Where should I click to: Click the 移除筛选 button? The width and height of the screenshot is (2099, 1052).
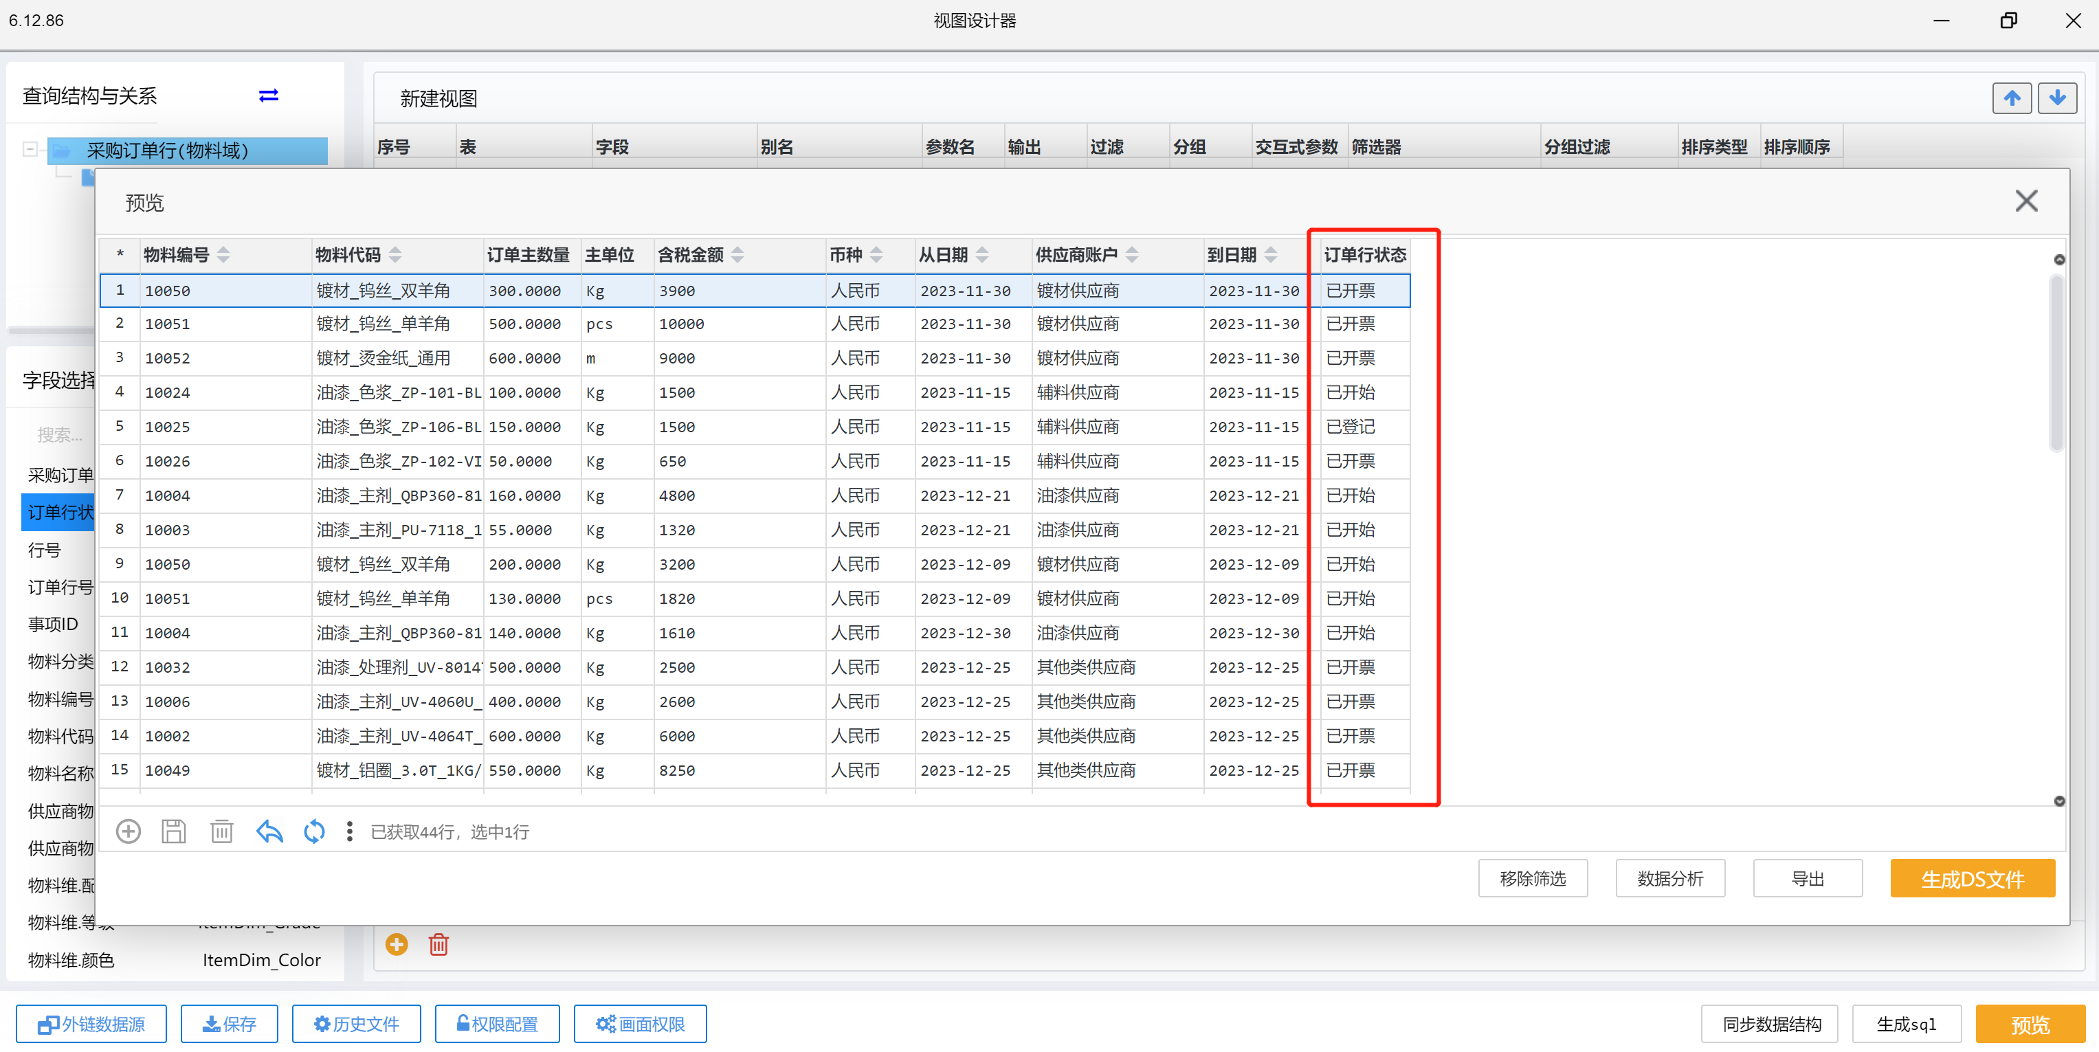click(1533, 878)
